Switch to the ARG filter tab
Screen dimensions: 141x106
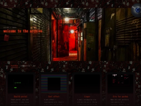(x=34, y=66)
